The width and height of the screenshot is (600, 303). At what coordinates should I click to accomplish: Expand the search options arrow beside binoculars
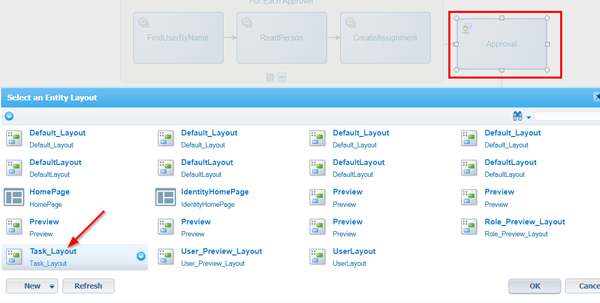[x=529, y=118]
